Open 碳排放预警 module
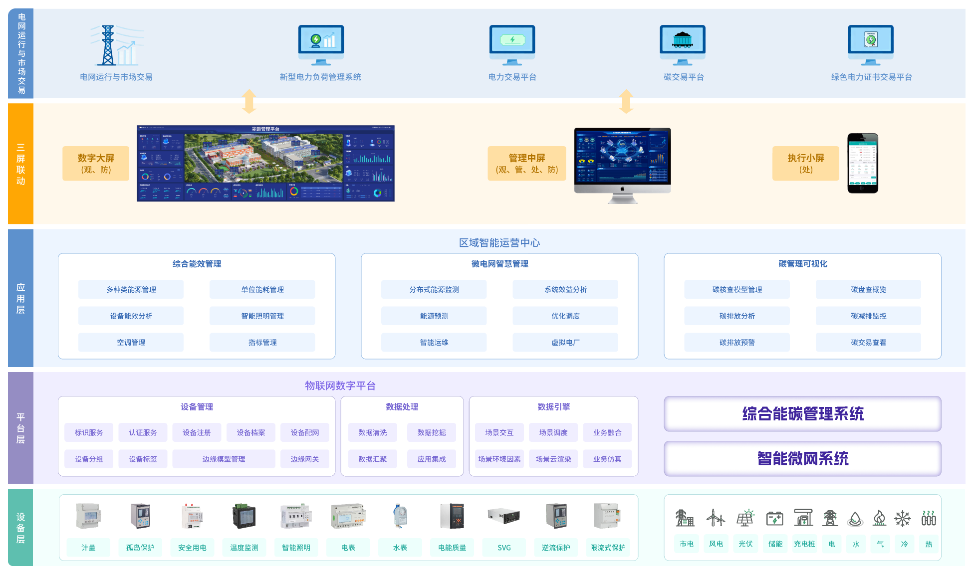 pyautogui.click(x=736, y=343)
